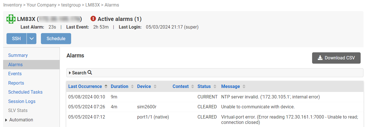Image resolution: width=366 pixels, height=127 pixels.
Task: Open the Summary sidebar page
Action: [18, 55]
